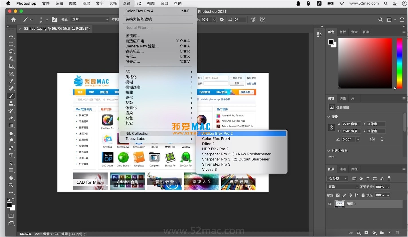Screen dimensions: 408x237
Task: Select the Zoom tool
Action: tap(11, 185)
